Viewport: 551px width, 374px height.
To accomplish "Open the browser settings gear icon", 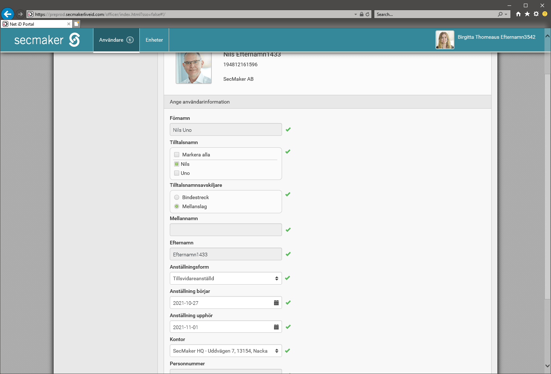I will (x=536, y=14).
